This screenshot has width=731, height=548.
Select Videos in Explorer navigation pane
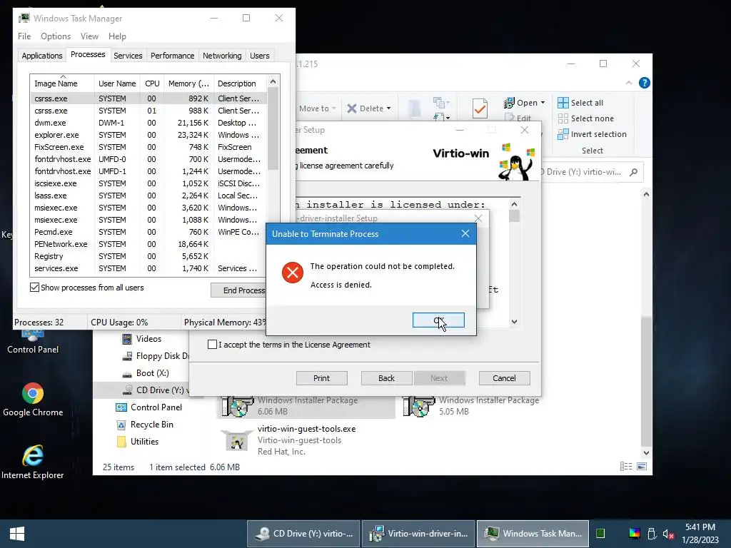[142, 339]
